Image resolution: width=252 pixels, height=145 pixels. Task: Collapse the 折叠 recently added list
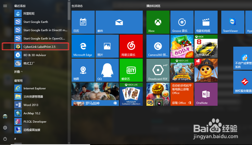coord(18,72)
